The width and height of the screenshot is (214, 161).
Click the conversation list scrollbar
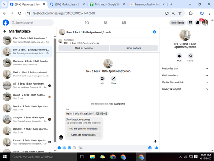[x=55, y=90]
